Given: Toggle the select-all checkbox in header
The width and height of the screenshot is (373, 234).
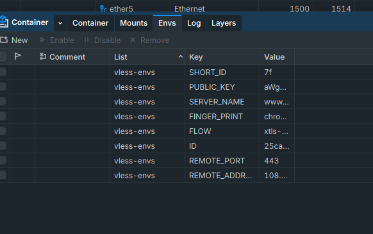Looking at the screenshot, I should point(3,56).
